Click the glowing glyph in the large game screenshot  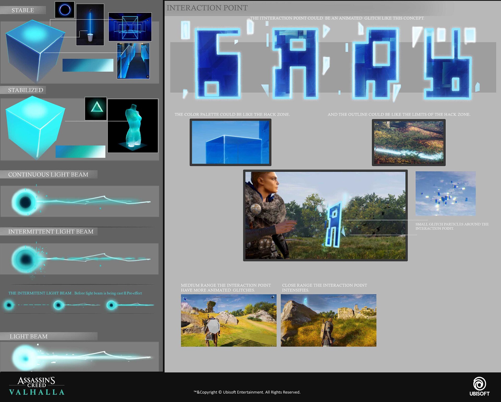pos(333,224)
